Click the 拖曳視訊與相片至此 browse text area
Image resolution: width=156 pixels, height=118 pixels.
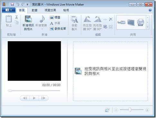115,71
